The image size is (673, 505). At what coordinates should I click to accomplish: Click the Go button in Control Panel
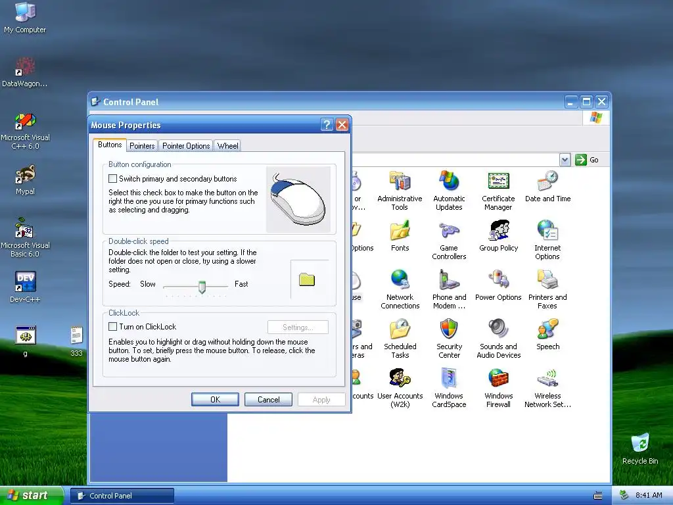(587, 160)
